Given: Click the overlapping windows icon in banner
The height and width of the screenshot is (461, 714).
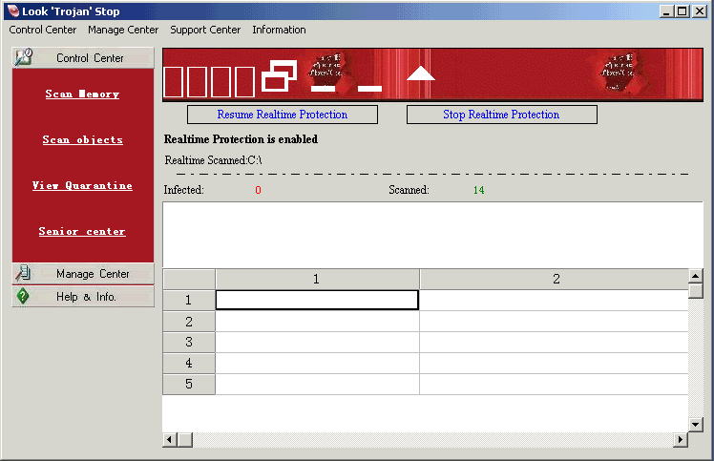Looking at the screenshot, I should click(279, 75).
